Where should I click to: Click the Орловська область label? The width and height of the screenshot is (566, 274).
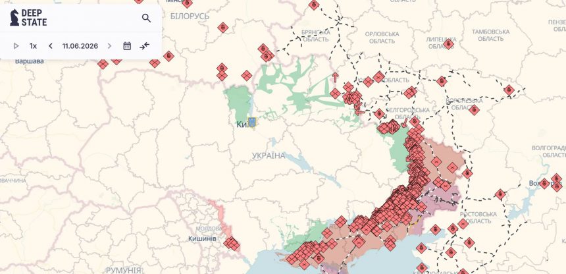point(382,38)
